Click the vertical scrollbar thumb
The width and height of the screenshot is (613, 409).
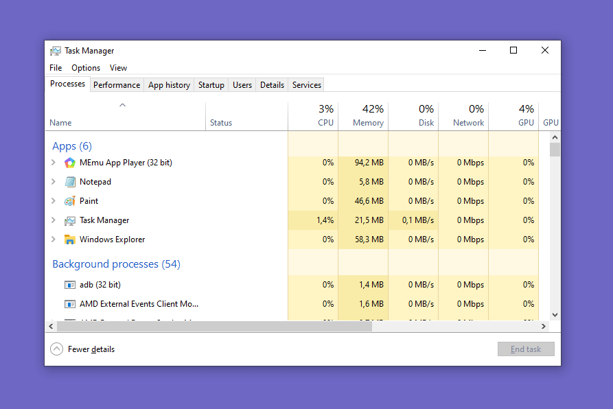555,150
